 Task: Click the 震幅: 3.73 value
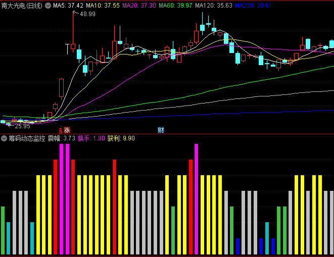click(x=61, y=138)
